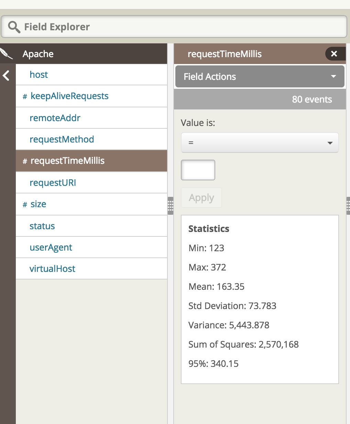Select the requestMethod field

[62, 139]
